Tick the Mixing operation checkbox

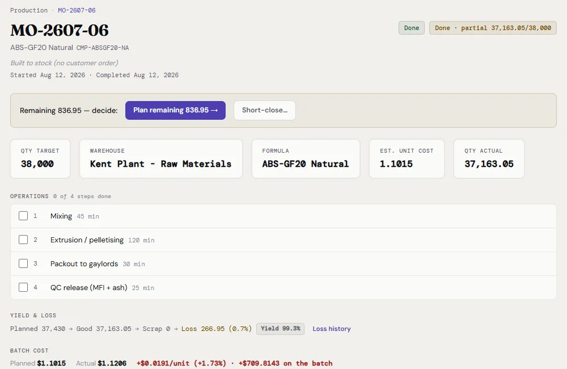pyautogui.click(x=23, y=216)
